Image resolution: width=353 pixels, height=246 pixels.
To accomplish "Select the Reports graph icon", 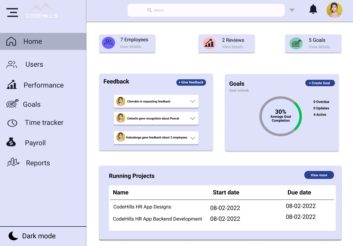I will (x=13, y=162).
